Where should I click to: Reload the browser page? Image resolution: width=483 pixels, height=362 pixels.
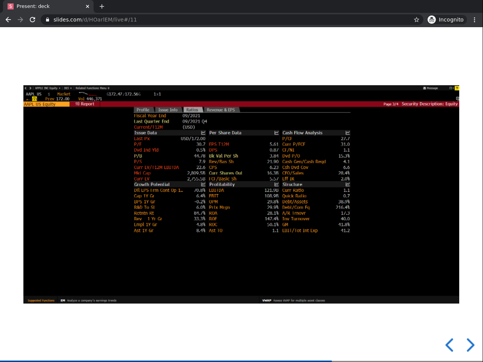(x=32, y=20)
